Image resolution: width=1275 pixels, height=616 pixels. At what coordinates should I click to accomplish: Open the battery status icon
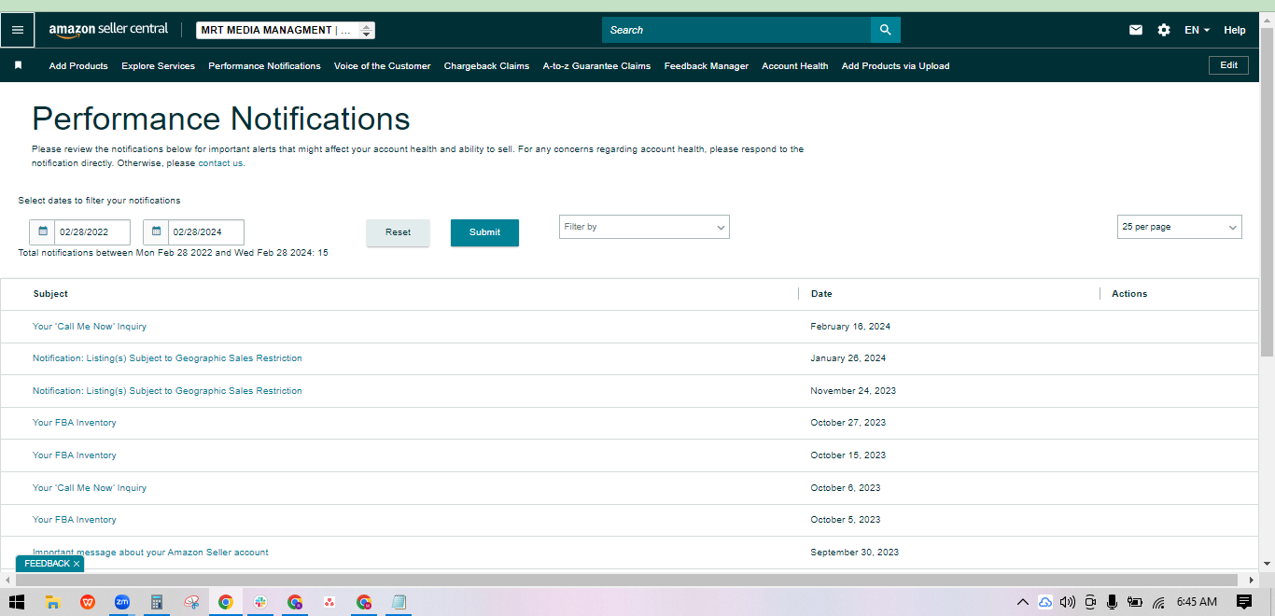point(1135,602)
